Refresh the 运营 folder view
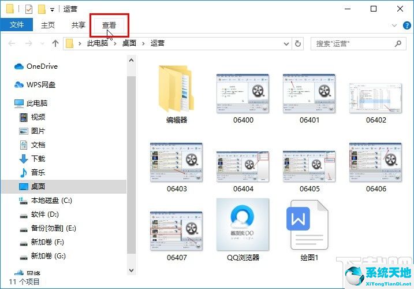The width and height of the screenshot is (414, 289). tap(297, 43)
